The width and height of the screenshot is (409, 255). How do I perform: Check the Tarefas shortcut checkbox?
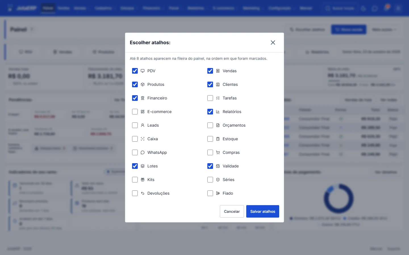tap(210, 98)
